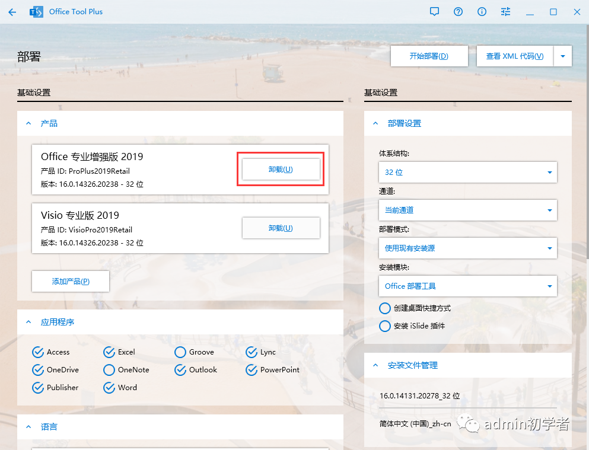Click 查看 XML 代码(V) button
The width and height of the screenshot is (589, 450).
[x=515, y=56]
